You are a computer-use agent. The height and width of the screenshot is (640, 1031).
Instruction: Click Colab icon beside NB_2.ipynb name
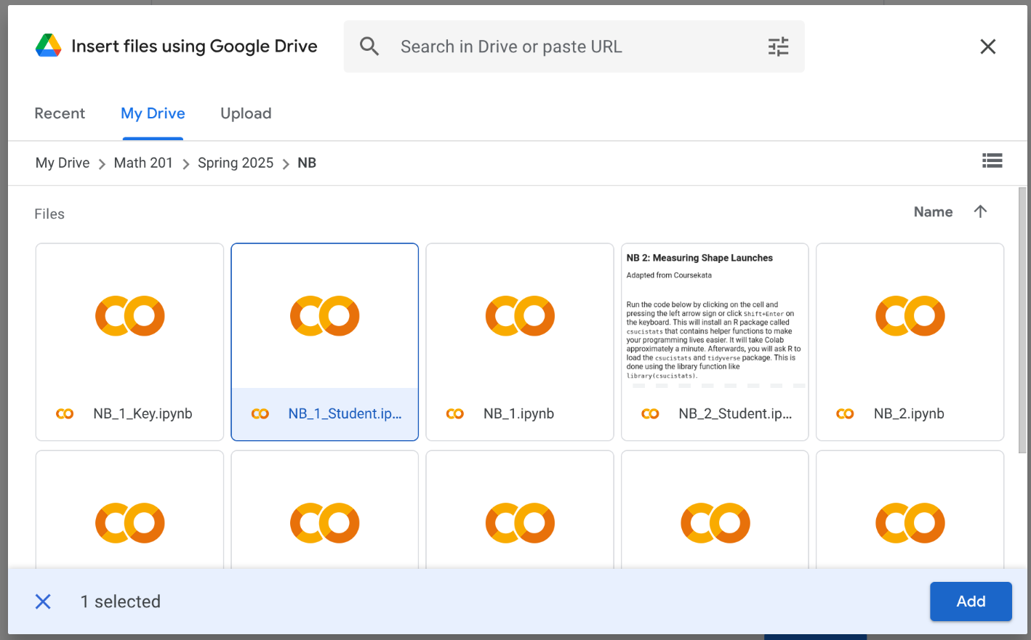(845, 413)
